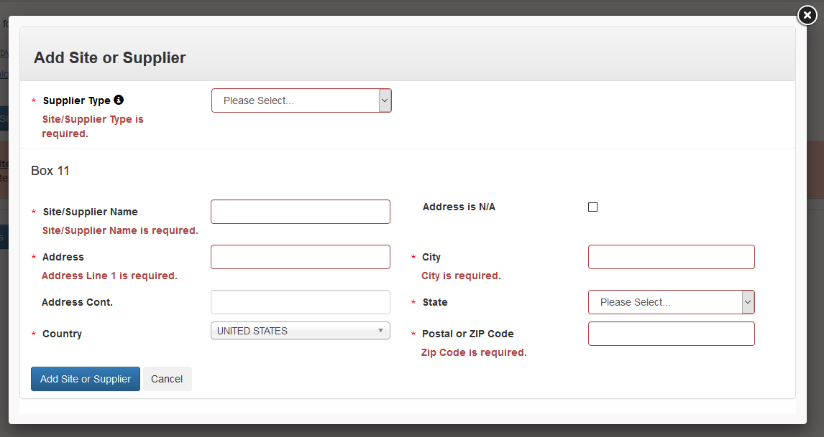824x437 pixels.
Task: Click the Postal or ZIP Code field
Action: point(671,334)
